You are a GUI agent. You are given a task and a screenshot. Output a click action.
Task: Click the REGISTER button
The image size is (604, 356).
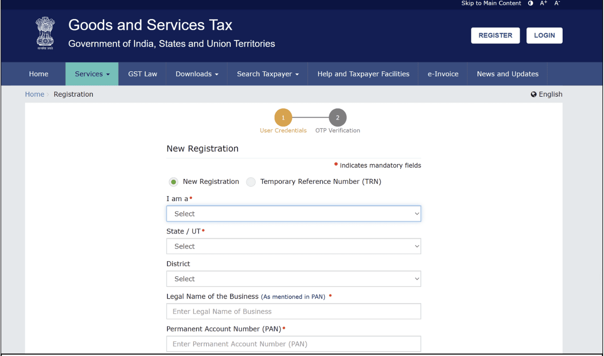point(495,36)
